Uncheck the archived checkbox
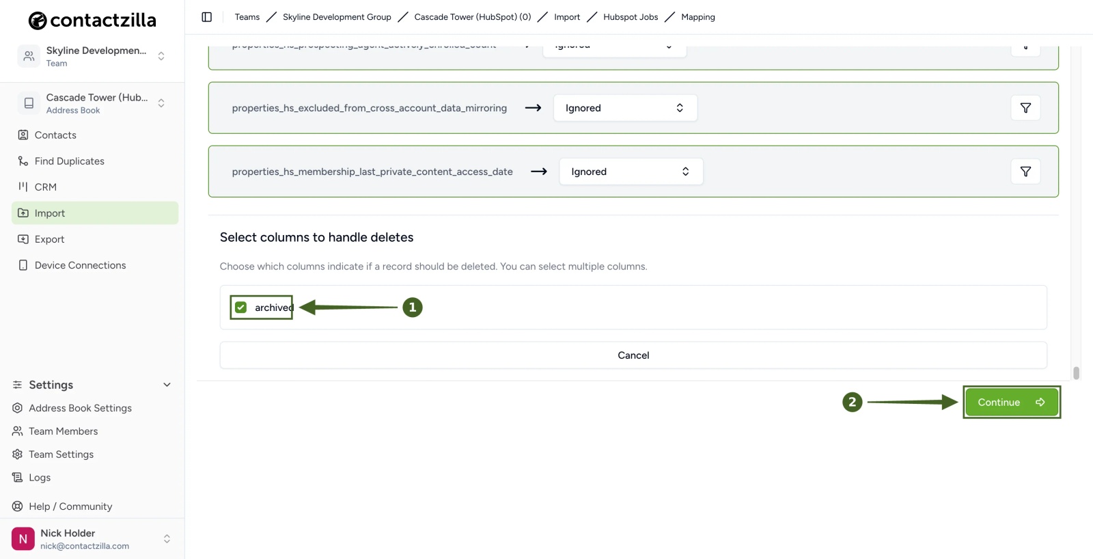The height and width of the screenshot is (559, 1093). click(x=241, y=308)
